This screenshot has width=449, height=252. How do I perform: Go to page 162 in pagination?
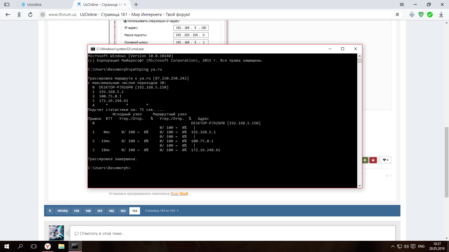pos(111,211)
